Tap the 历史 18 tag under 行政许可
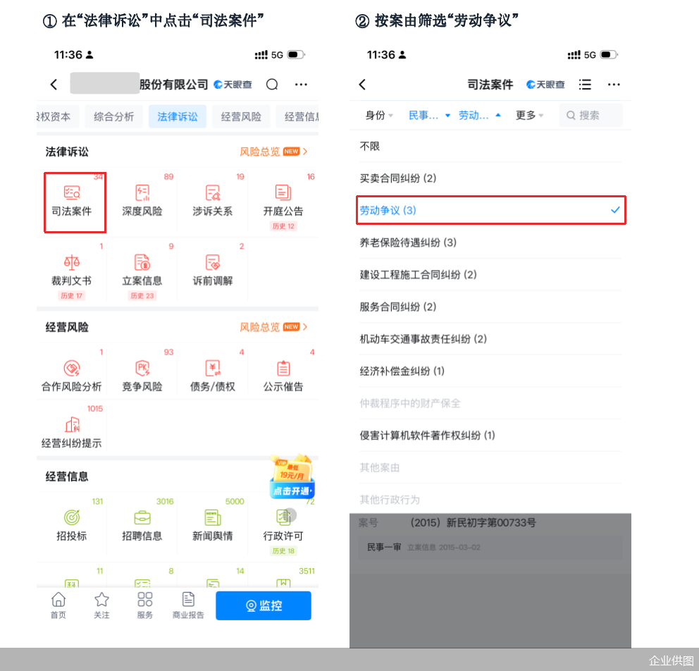 coord(283,551)
